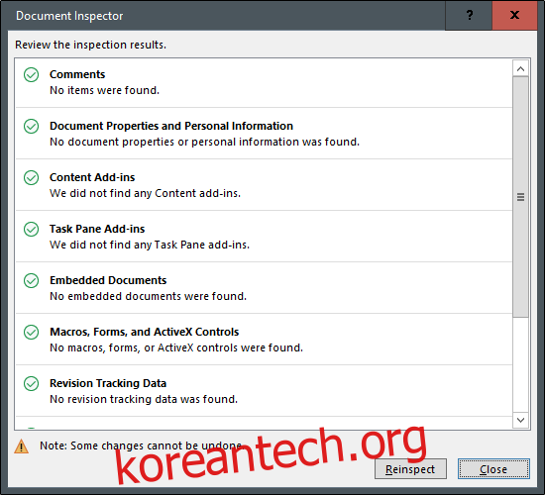Select the Comments result heading
The height and width of the screenshot is (495, 545).
click(77, 74)
